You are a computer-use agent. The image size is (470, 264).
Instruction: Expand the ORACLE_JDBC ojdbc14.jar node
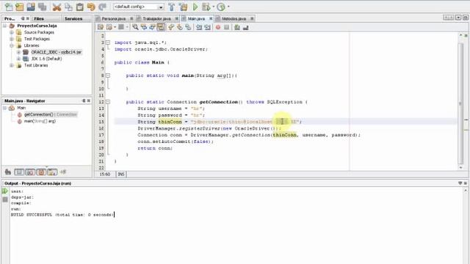click(18, 52)
